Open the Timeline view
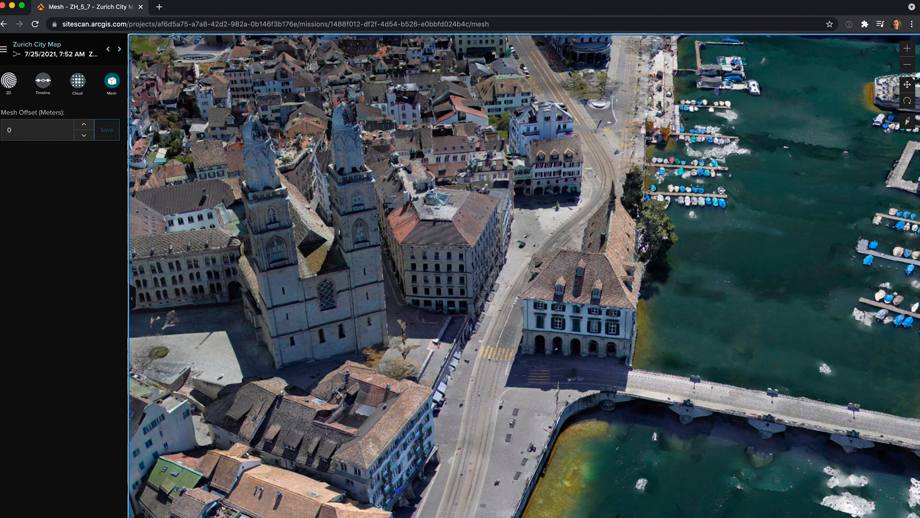Viewport: 920px width, 518px height. click(43, 81)
